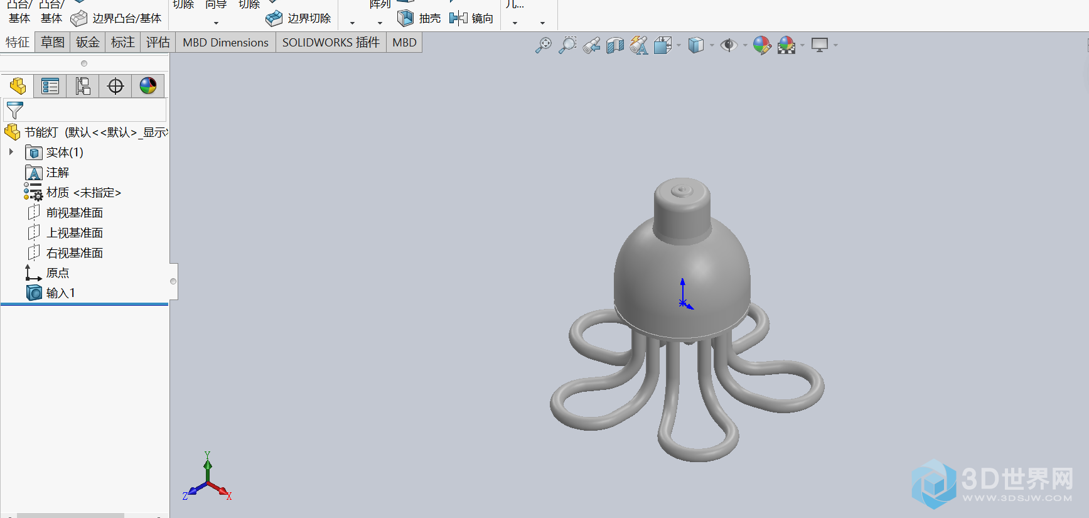Open the 标注 ribbon tab
Image resolution: width=1089 pixels, height=518 pixels.
pos(123,43)
